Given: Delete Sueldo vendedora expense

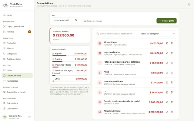Looking at the screenshot, I should point(172,102).
